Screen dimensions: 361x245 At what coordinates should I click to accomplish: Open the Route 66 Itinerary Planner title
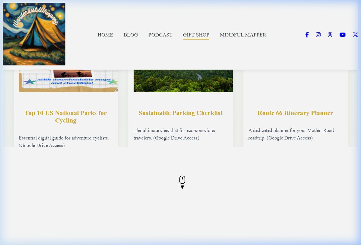click(x=295, y=113)
